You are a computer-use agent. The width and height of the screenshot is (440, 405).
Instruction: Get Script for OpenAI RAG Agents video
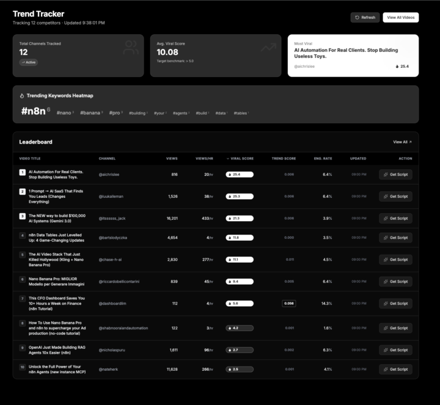395,350
